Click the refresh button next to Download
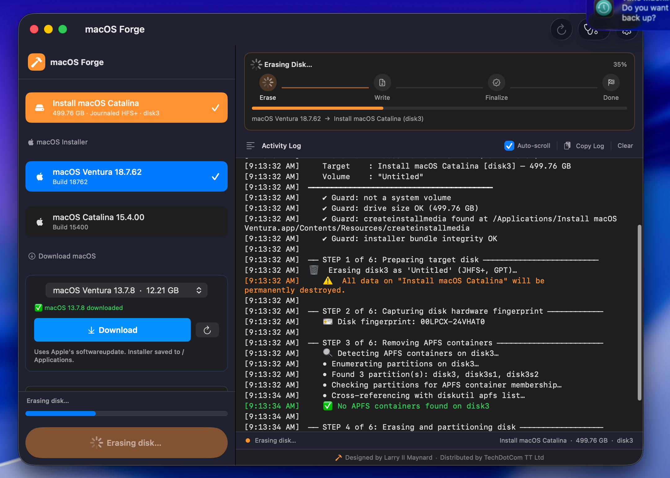 tap(207, 330)
